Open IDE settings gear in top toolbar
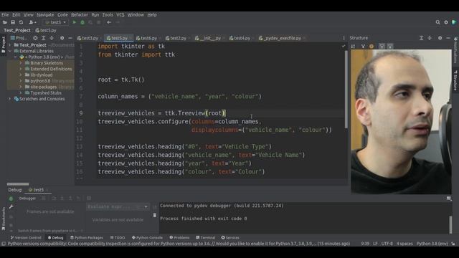Image resolution: width=459 pixels, height=258 pixels. pyautogui.click(x=446, y=22)
